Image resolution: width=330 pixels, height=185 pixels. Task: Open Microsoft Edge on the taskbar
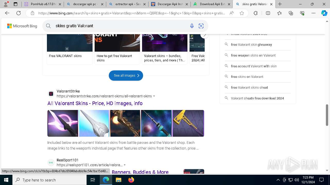[106, 180]
